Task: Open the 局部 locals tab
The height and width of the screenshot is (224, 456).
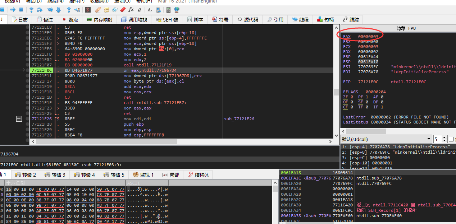Action: point(171,175)
